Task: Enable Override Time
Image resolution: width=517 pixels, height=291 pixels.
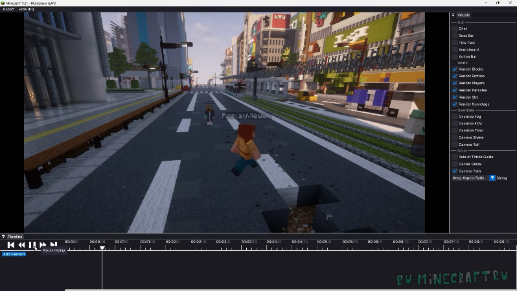Action: point(455,131)
